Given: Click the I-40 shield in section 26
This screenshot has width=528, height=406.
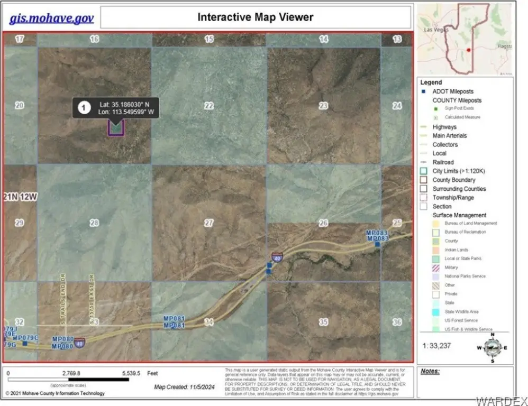Looking at the screenshot, I should coord(277,257).
